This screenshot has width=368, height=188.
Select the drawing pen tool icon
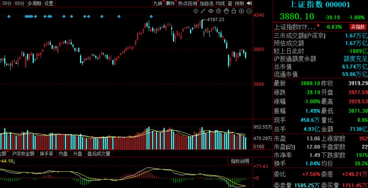pyautogui.click(x=203, y=11)
